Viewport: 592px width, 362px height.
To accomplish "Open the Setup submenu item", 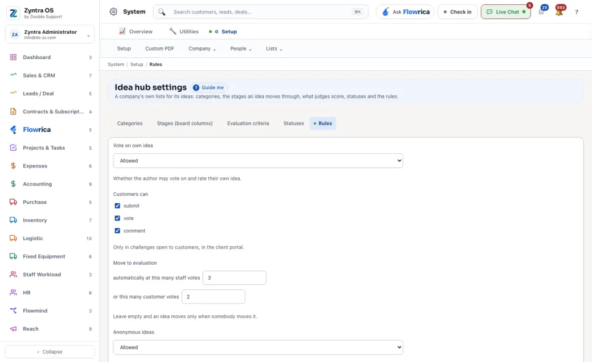I will [124, 49].
